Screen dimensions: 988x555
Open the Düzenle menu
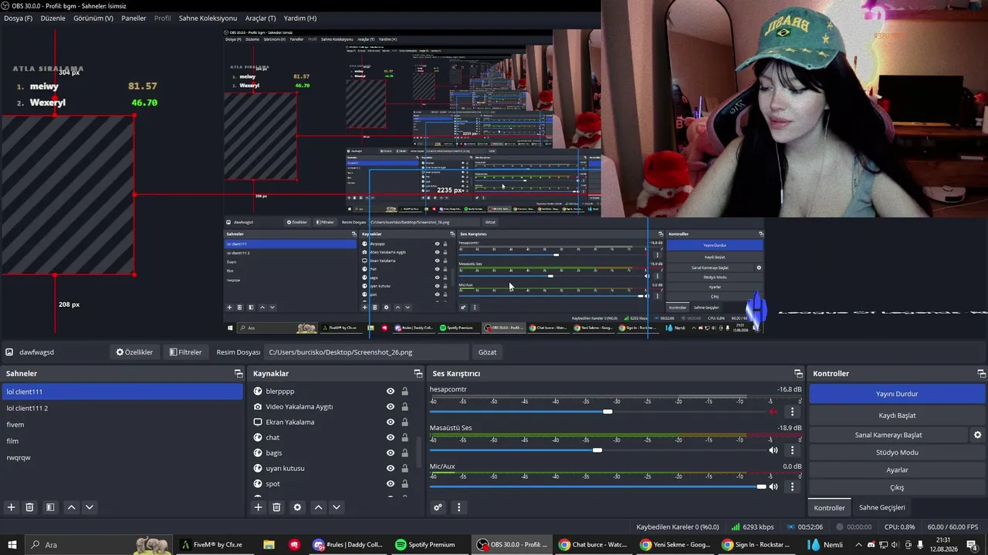pyautogui.click(x=53, y=18)
